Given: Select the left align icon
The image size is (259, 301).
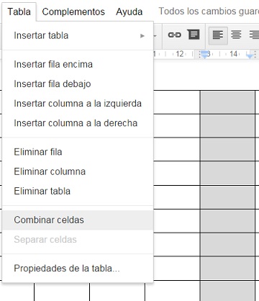Looking at the screenshot, I should [218, 35].
